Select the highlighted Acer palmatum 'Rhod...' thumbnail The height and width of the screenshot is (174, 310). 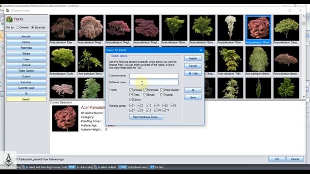point(258,28)
